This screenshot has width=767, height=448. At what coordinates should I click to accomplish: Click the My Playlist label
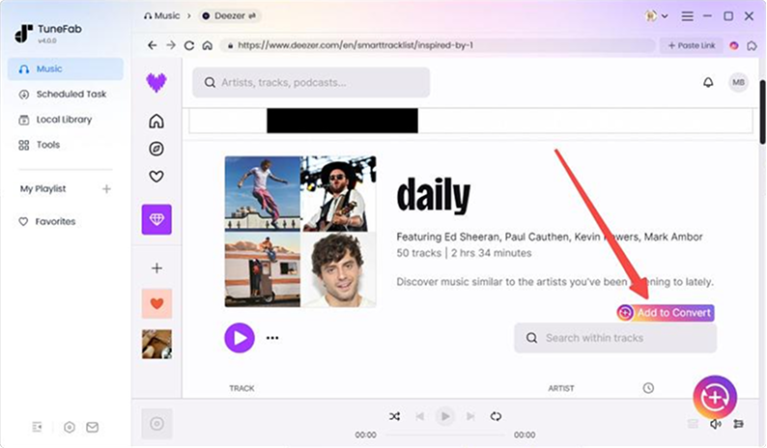point(43,189)
